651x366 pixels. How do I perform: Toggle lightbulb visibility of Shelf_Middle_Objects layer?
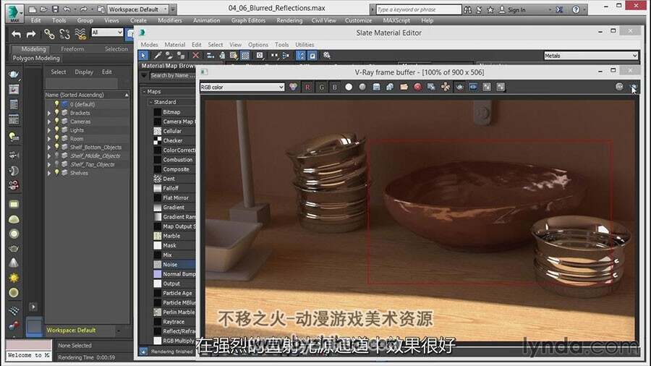[57, 156]
